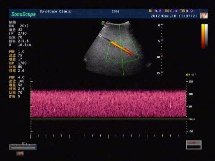
Task: Click the yellow spectral Doppler baseline
Action: [x=109, y=119]
